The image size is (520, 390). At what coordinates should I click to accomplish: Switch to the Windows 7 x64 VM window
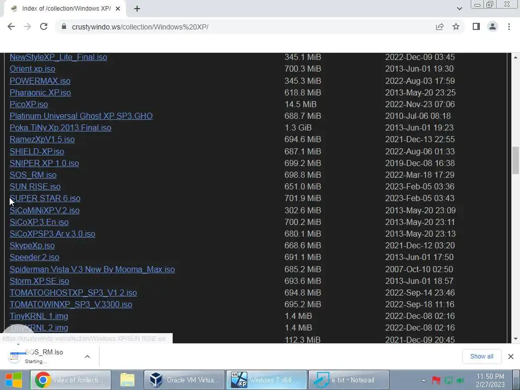tap(267, 380)
